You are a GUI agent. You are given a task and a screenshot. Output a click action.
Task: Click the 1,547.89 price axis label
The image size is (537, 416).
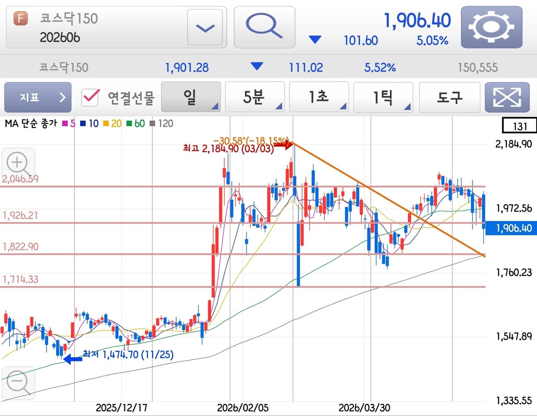pyautogui.click(x=514, y=336)
